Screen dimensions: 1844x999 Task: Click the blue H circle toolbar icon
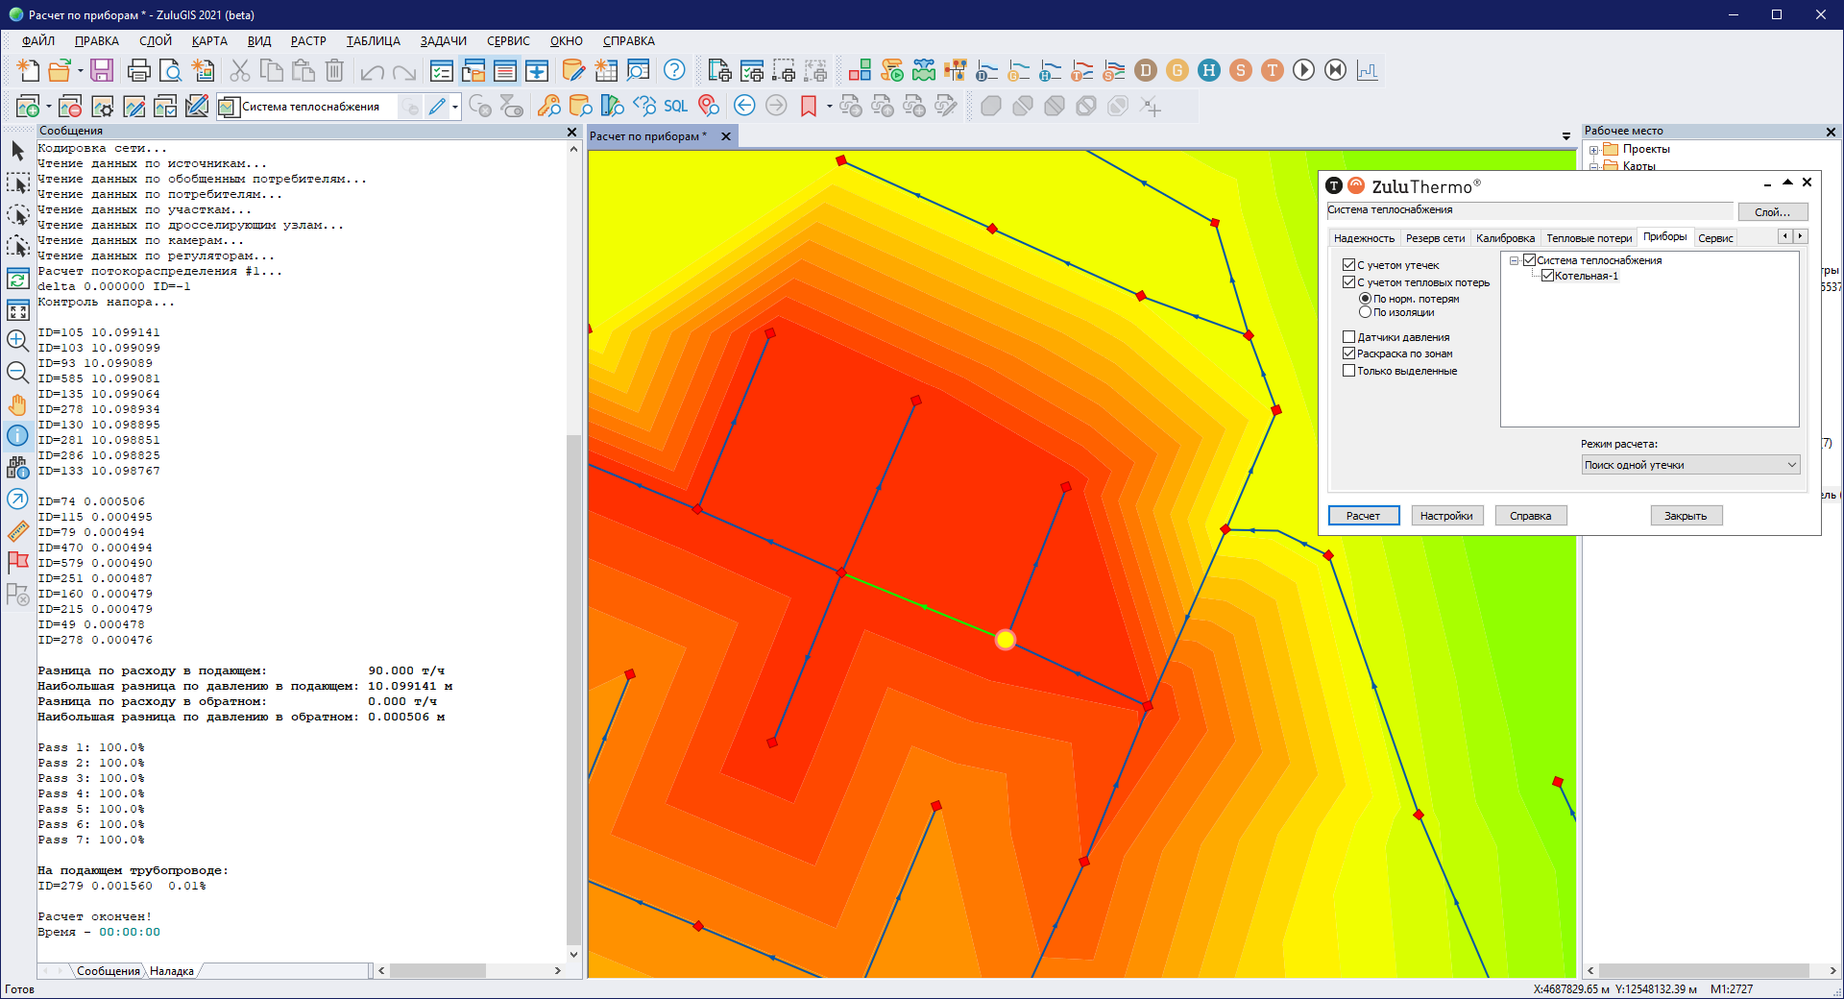tap(1209, 70)
